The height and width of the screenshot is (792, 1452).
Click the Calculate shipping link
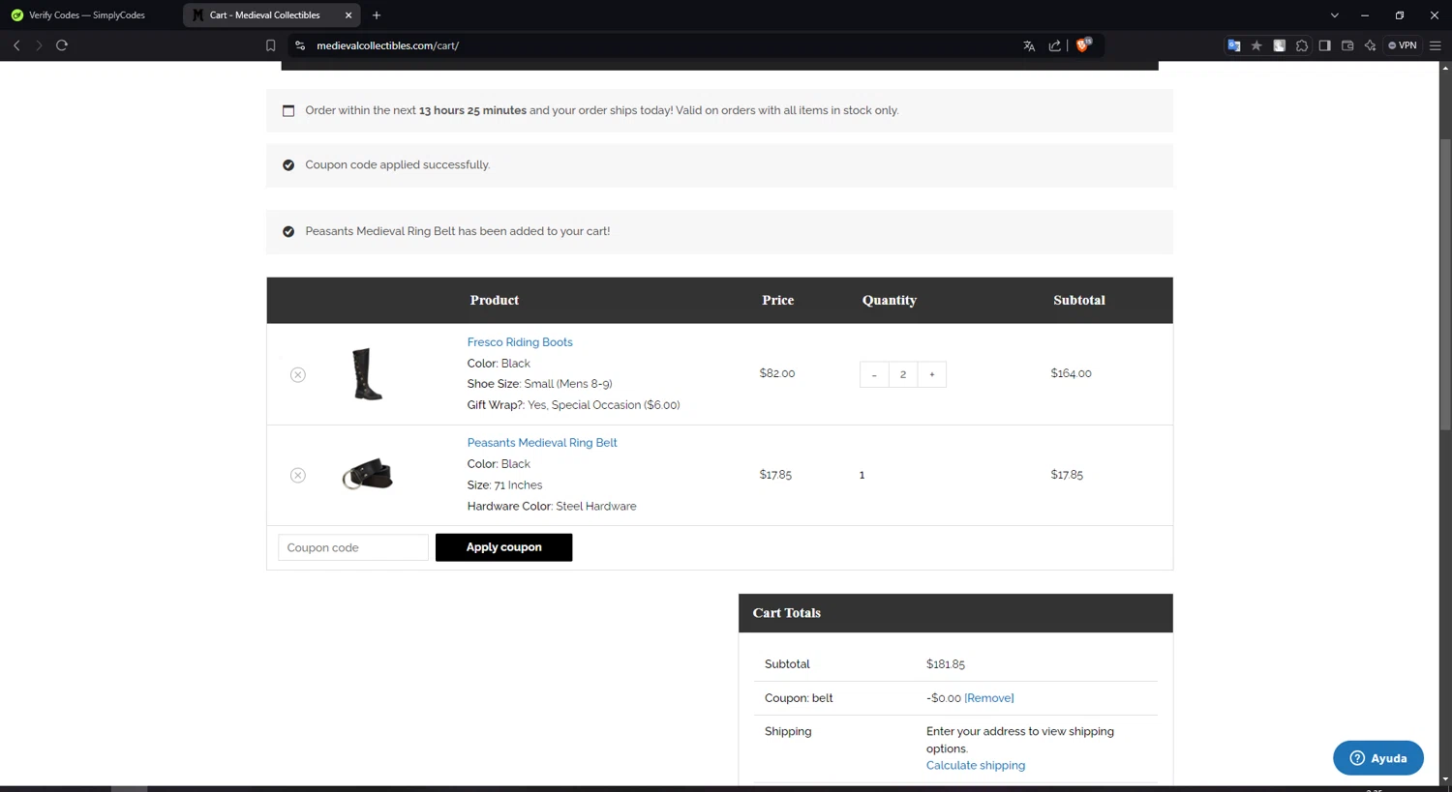[x=976, y=766]
